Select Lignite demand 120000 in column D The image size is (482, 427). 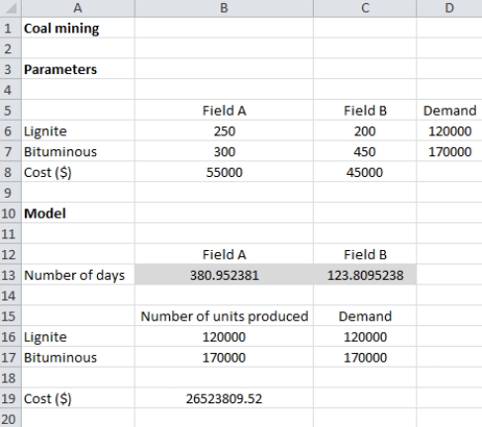[449, 130]
